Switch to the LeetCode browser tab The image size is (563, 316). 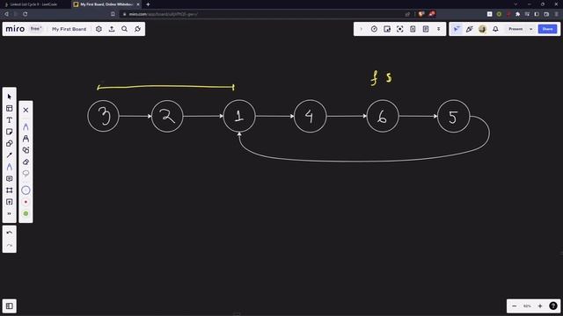(x=33, y=4)
